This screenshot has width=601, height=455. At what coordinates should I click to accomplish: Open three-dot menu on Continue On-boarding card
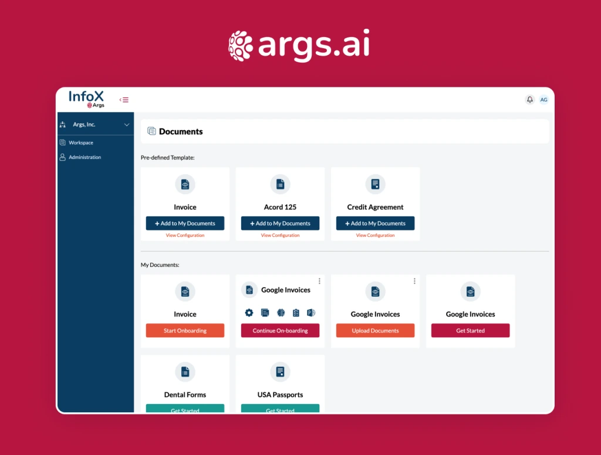319,281
